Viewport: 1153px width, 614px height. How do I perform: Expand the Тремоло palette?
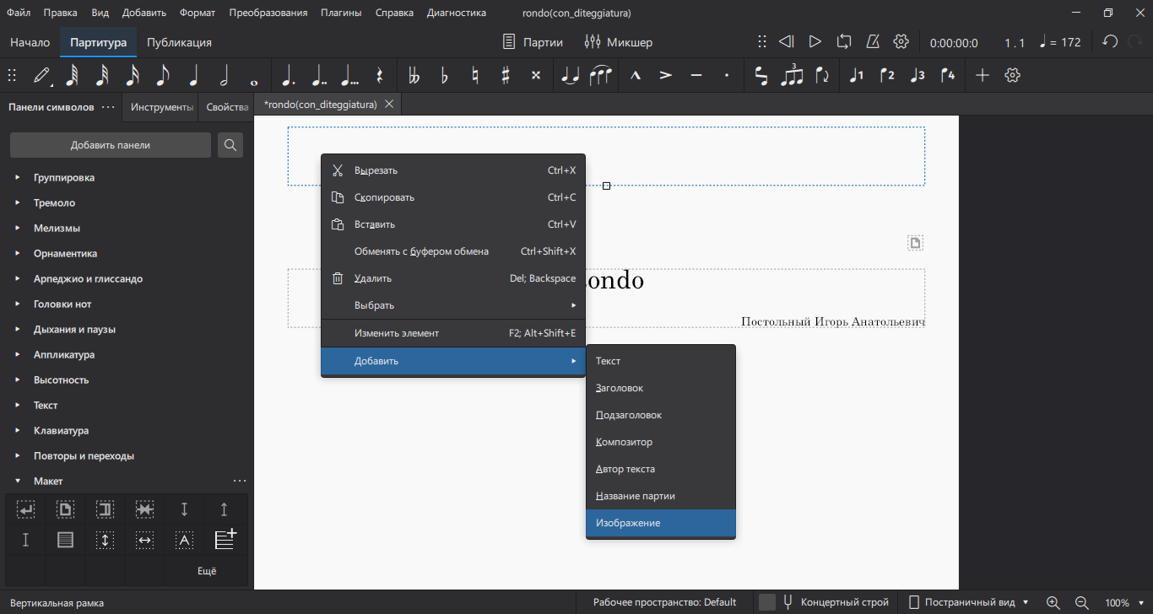[x=18, y=203]
